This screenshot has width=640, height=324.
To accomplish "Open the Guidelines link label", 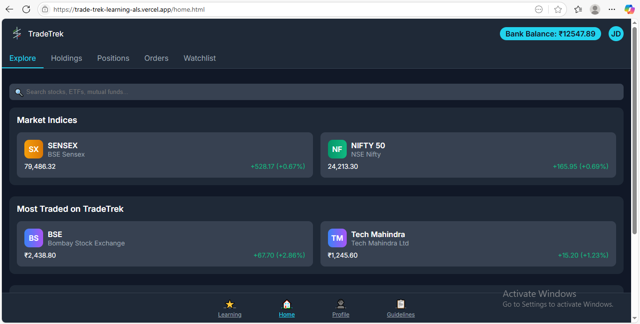I will 401,315.
